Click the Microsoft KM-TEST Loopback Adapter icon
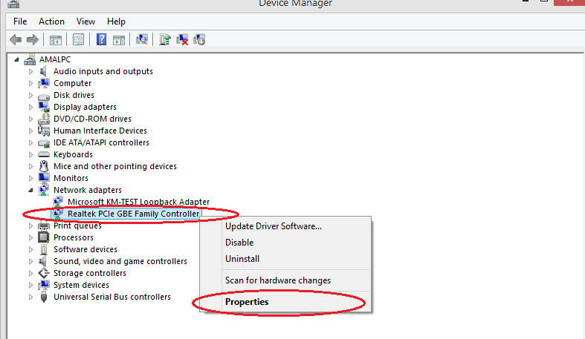Screen dimensions: 585x339 [x=57, y=202]
